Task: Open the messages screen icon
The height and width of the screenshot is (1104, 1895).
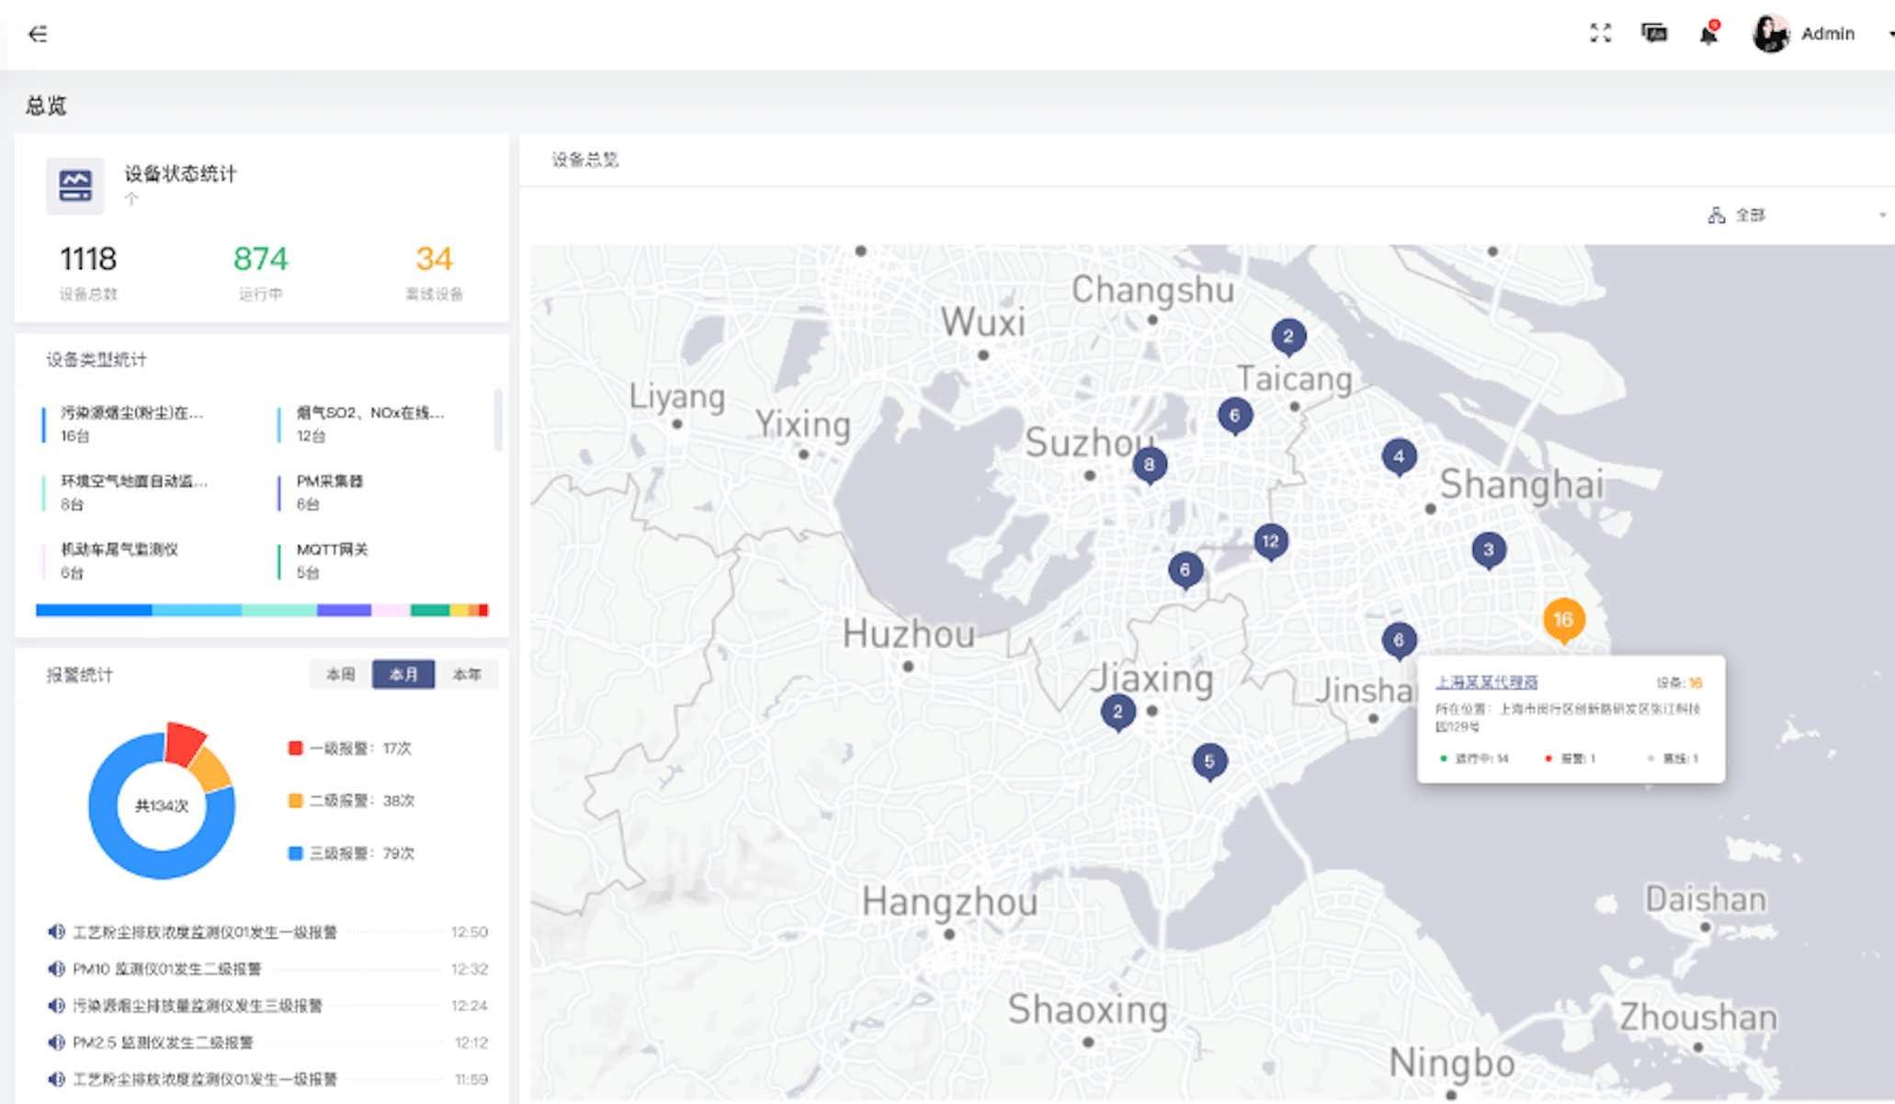Action: point(1653,33)
